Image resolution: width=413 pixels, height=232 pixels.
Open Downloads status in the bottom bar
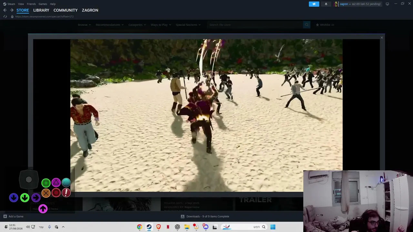coord(205,217)
